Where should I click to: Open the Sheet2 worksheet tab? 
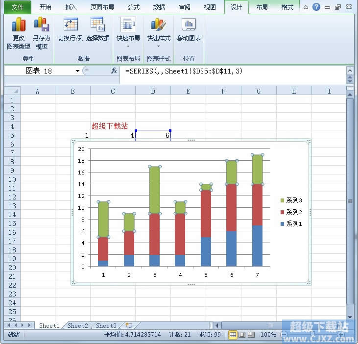click(78, 326)
